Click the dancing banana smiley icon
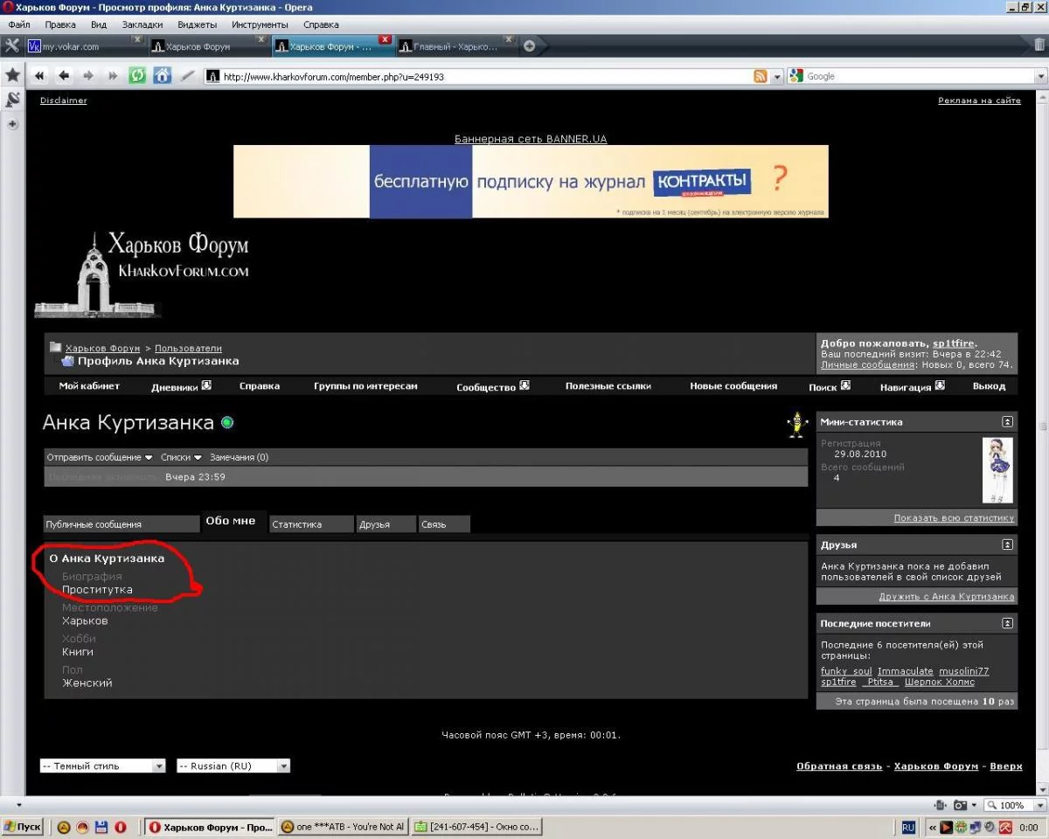Screen dimensions: 1049x839 point(796,424)
